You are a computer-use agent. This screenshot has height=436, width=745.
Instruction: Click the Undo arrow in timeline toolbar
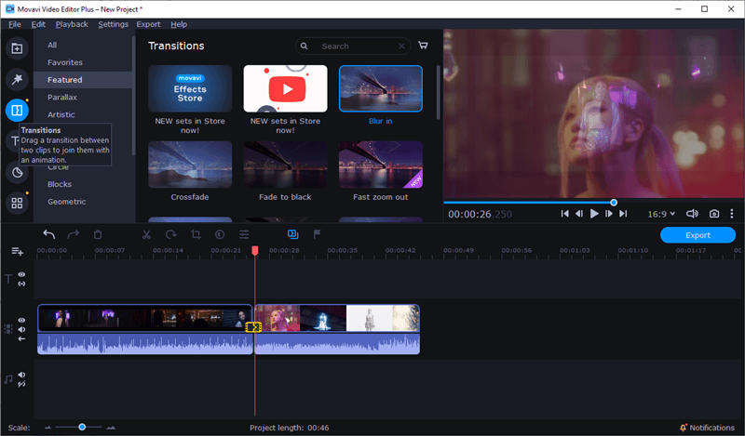49,234
